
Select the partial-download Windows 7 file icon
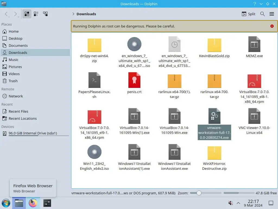click(174, 44)
